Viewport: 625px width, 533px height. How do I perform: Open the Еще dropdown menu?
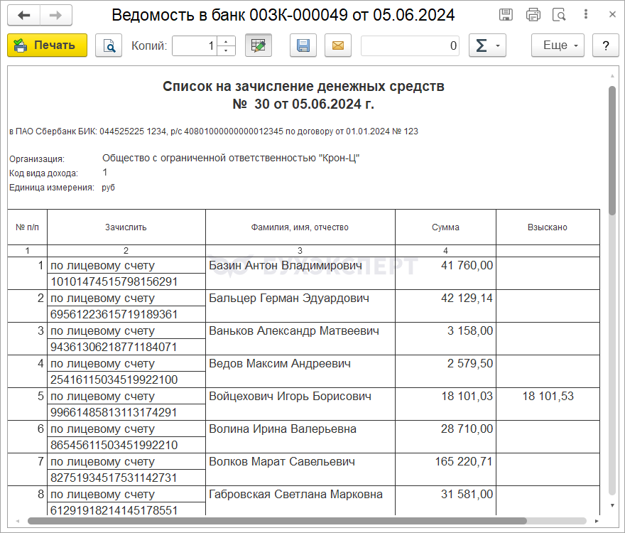(x=558, y=45)
